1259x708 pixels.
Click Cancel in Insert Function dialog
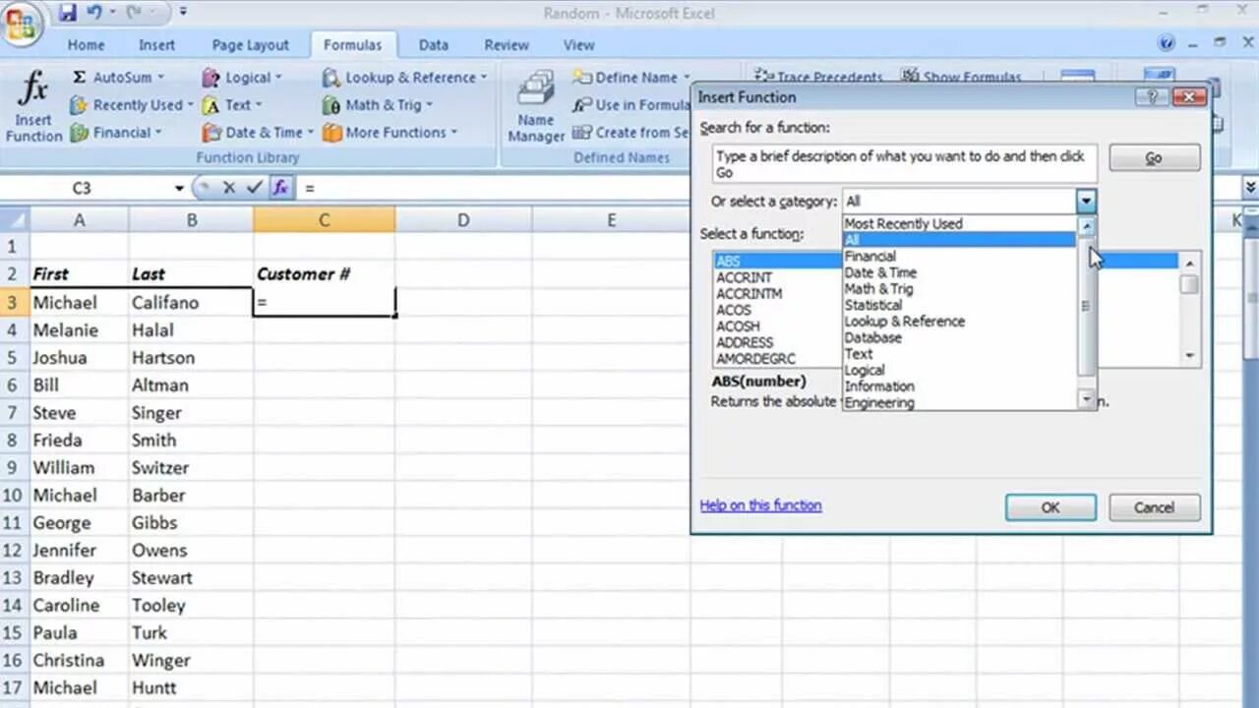[1154, 507]
